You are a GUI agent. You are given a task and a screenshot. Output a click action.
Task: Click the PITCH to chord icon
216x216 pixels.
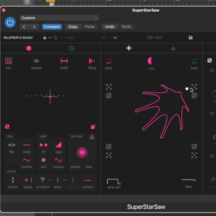[x=43, y=180]
